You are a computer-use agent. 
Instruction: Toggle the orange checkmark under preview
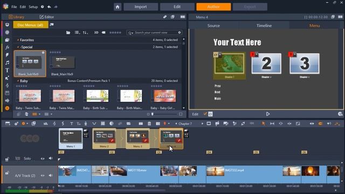pyautogui.click(x=205, y=114)
